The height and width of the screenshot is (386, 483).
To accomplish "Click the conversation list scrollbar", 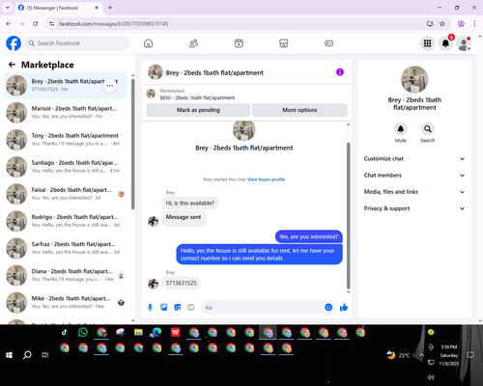I will point(133,144).
